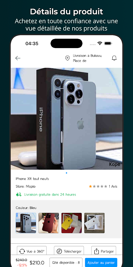133x267 pixels.
Task: Select the blue iPhone color thumbnail
Action: pos(26,223)
